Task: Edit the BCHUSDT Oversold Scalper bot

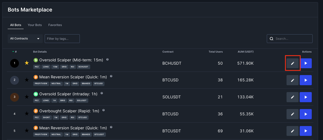Action: tap(292, 63)
